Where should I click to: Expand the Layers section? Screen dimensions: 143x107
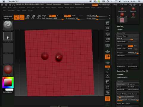(119, 30)
